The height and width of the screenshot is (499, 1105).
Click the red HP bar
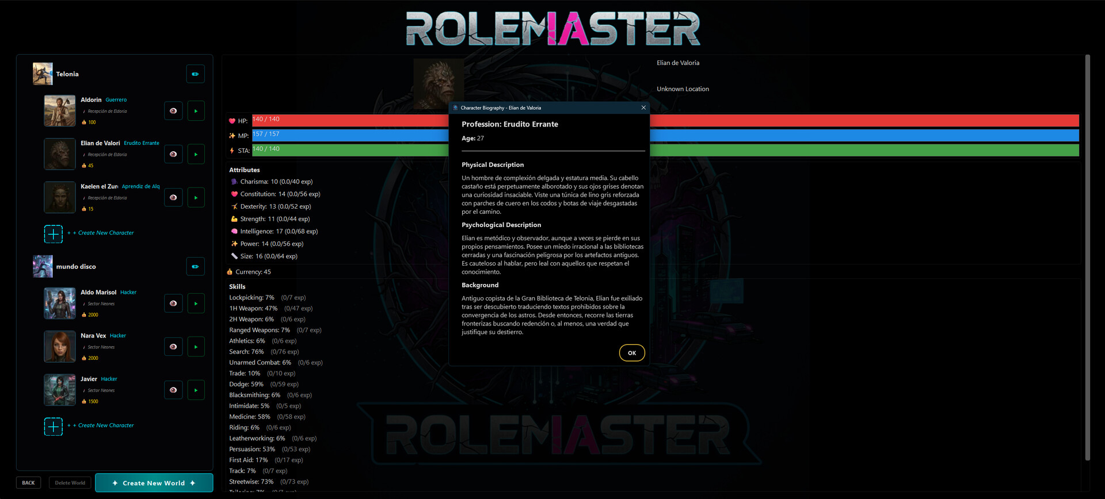click(x=665, y=120)
